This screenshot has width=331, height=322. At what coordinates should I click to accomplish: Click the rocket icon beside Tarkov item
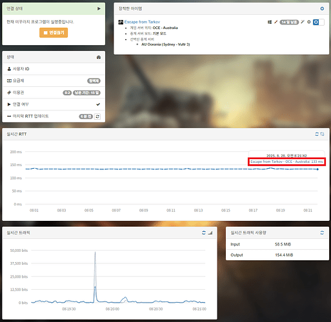coord(276,22)
